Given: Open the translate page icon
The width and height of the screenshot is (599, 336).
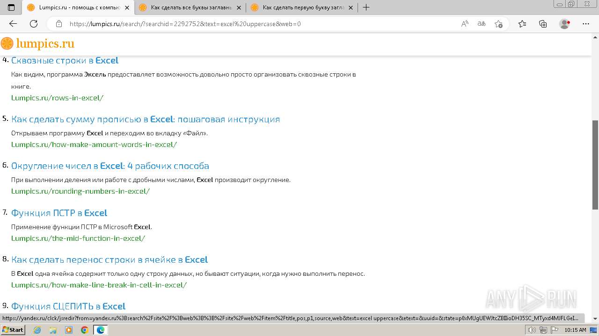Looking at the screenshot, I should [x=482, y=24].
